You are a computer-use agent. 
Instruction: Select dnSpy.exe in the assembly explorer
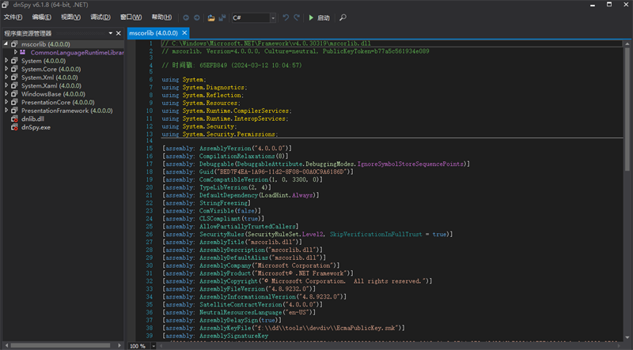click(x=35, y=127)
